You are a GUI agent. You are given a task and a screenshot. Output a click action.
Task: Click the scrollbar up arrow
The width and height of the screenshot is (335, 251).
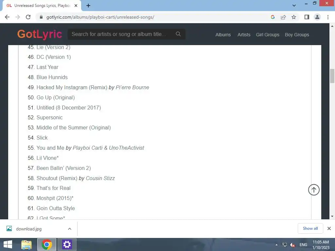tap(332, 26)
